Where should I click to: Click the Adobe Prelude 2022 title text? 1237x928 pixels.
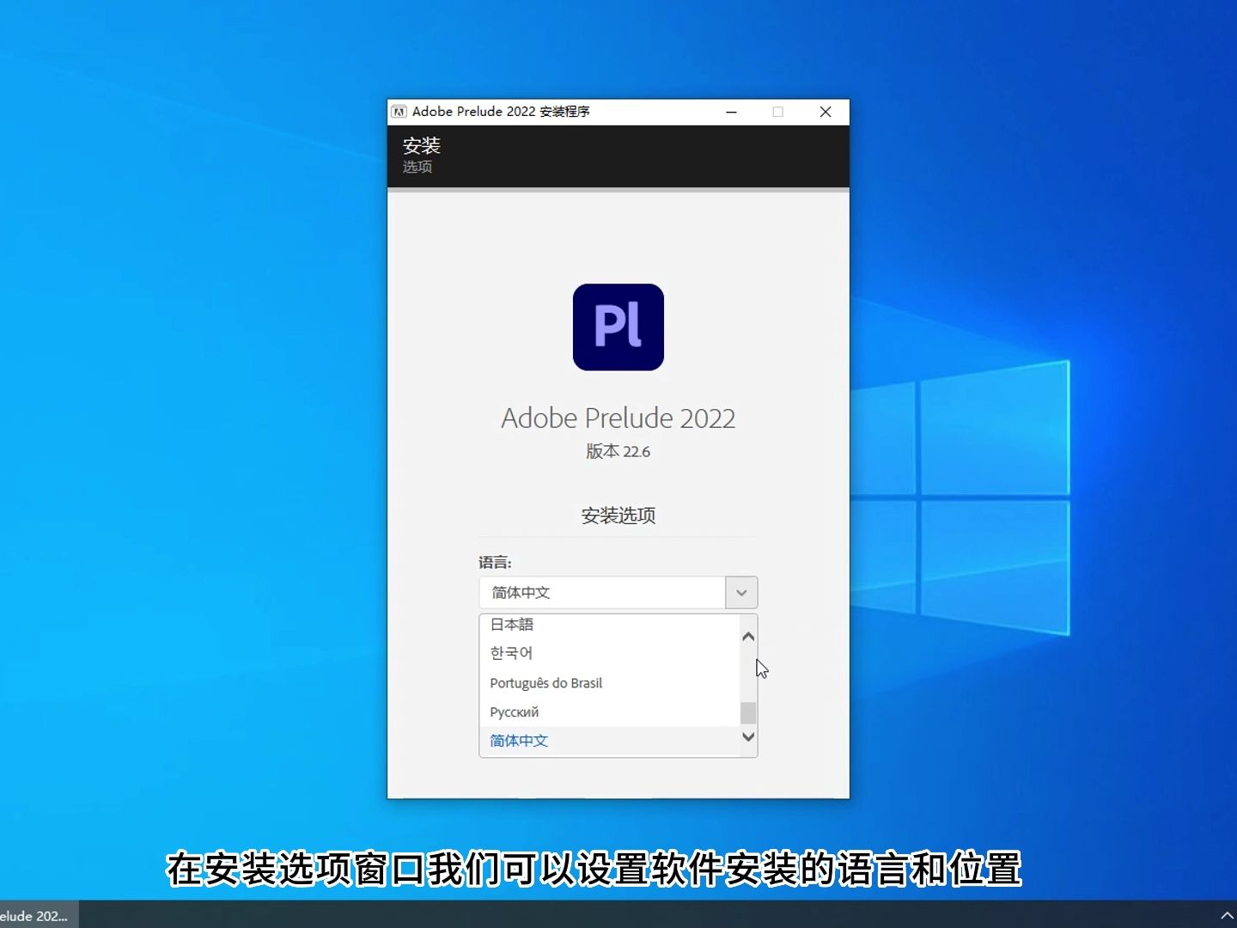coord(618,418)
